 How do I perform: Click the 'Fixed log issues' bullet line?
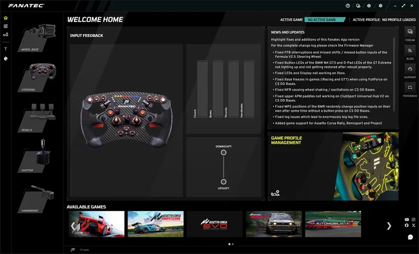(x=322, y=117)
